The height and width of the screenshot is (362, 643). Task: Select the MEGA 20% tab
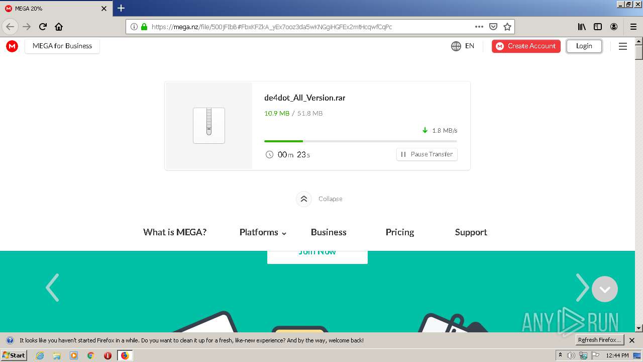coord(55,9)
